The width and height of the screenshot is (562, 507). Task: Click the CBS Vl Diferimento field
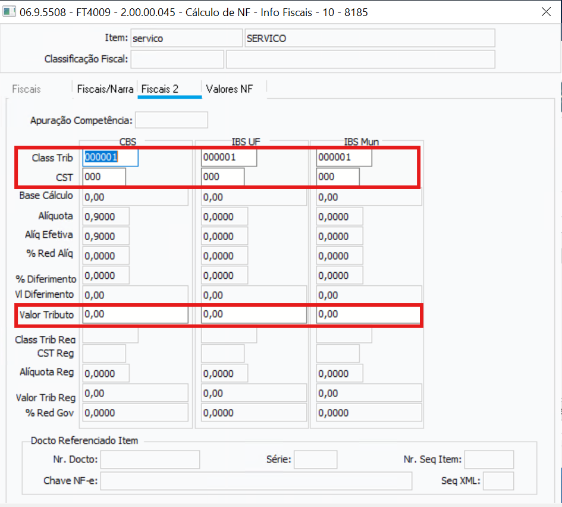[x=135, y=295]
